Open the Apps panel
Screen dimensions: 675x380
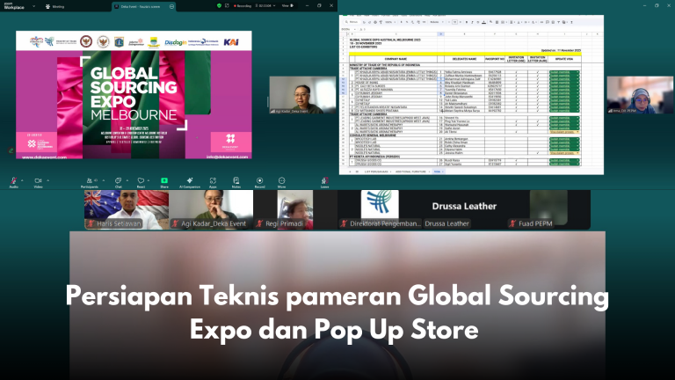pyautogui.click(x=213, y=181)
